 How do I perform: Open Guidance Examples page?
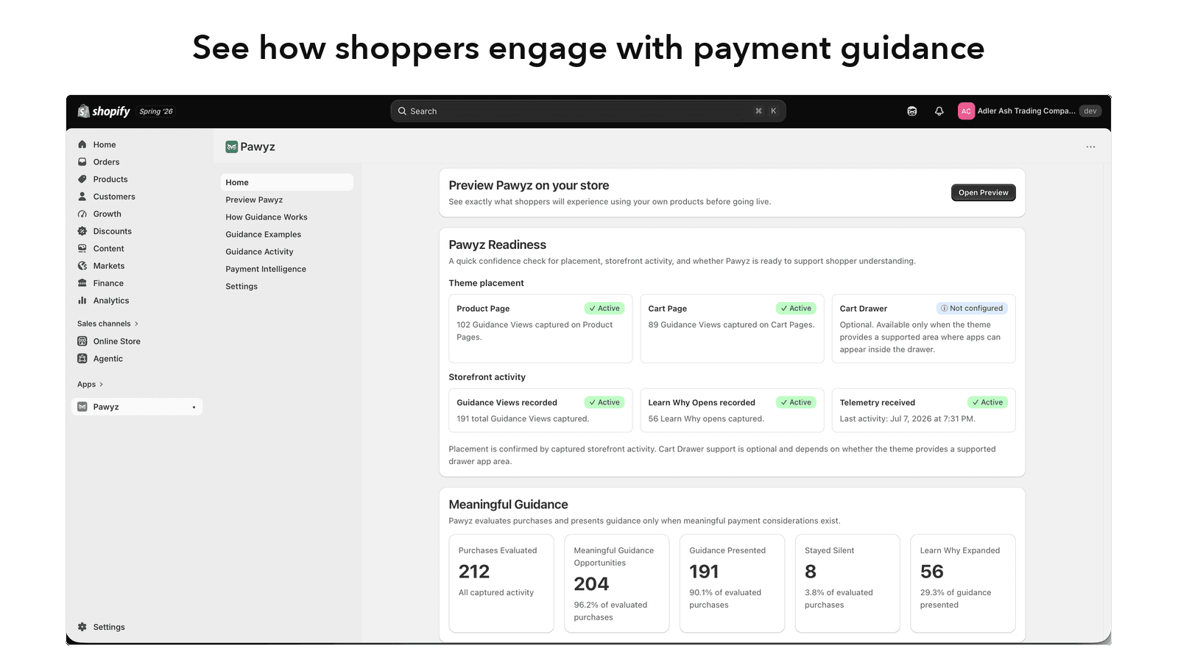click(263, 234)
